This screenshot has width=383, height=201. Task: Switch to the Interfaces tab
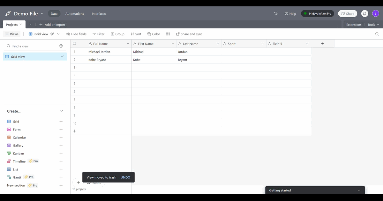click(99, 14)
